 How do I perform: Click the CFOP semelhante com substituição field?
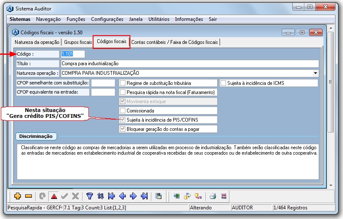click(x=103, y=83)
